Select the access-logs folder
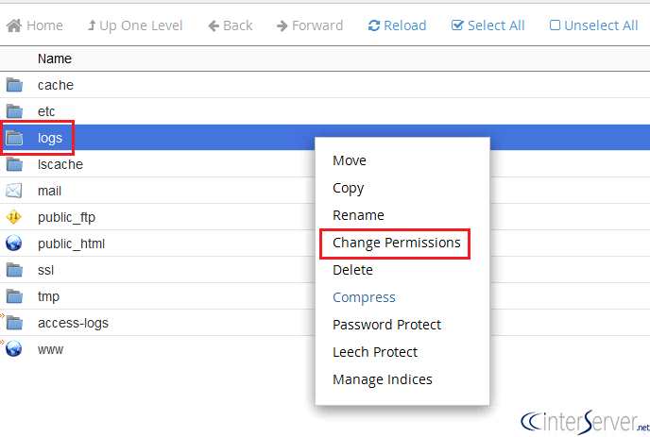The width and height of the screenshot is (650, 437). pyautogui.click(x=73, y=323)
